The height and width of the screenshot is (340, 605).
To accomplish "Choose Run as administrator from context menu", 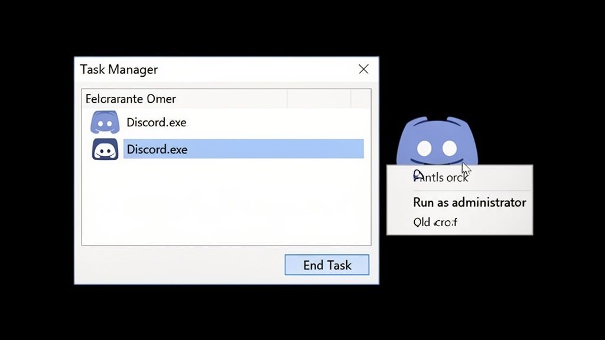I will point(470,202).
